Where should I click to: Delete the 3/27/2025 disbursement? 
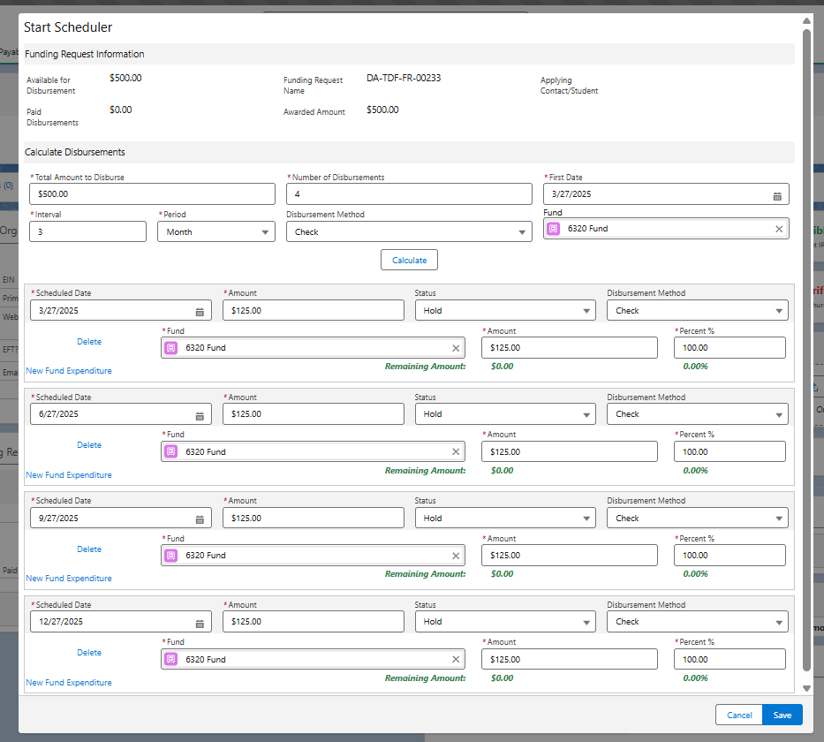pos(89,342)
